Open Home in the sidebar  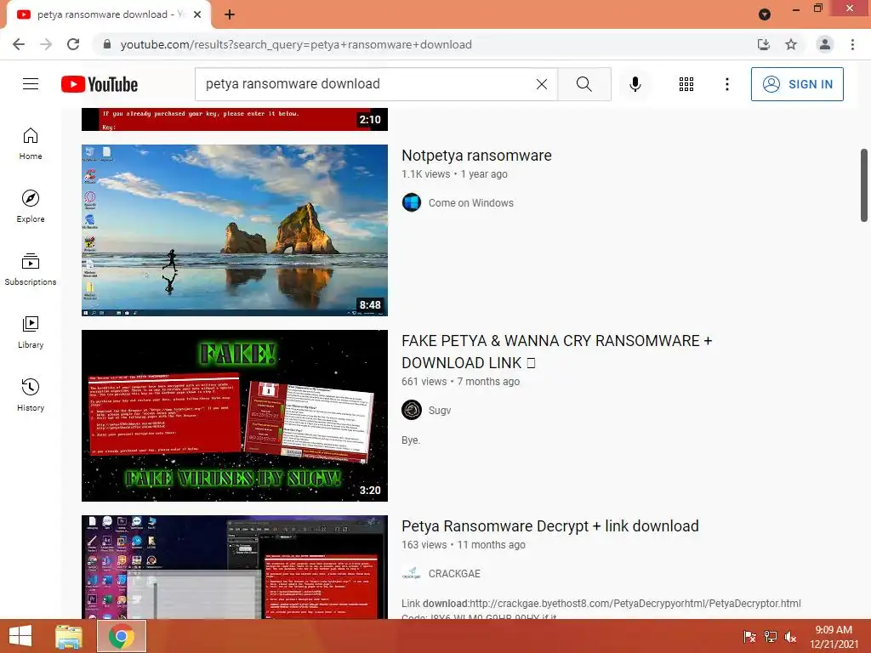31,144
